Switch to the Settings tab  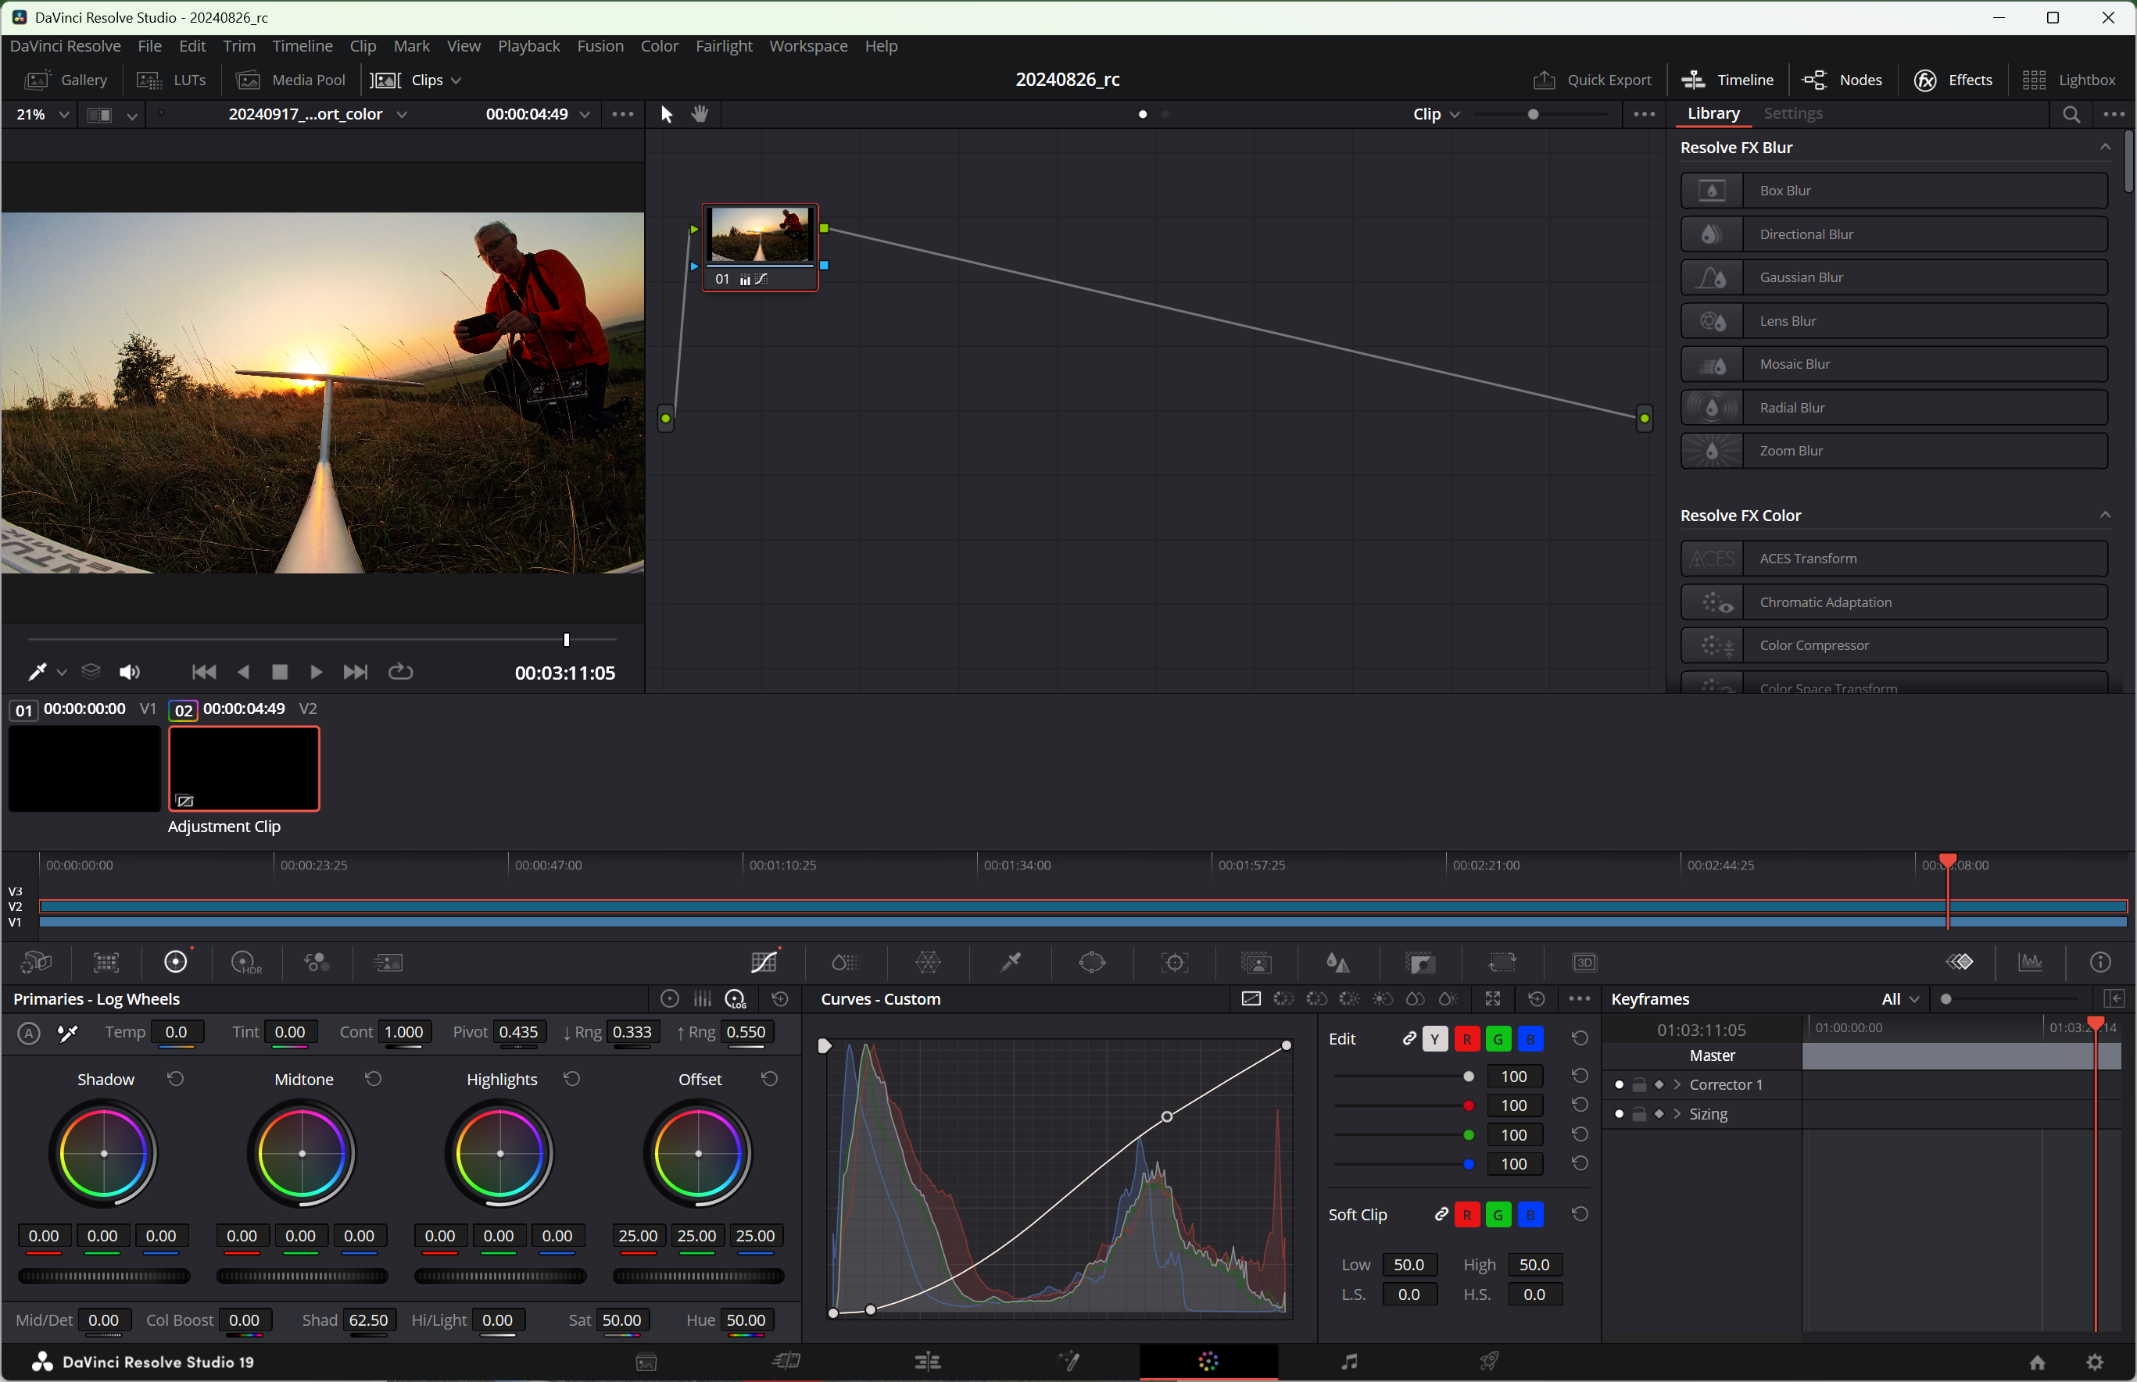(1792, 114)
